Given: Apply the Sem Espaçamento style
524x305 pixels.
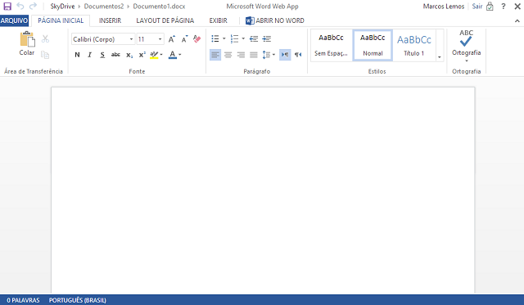Looking at the screenshot, I should point(331,46).
